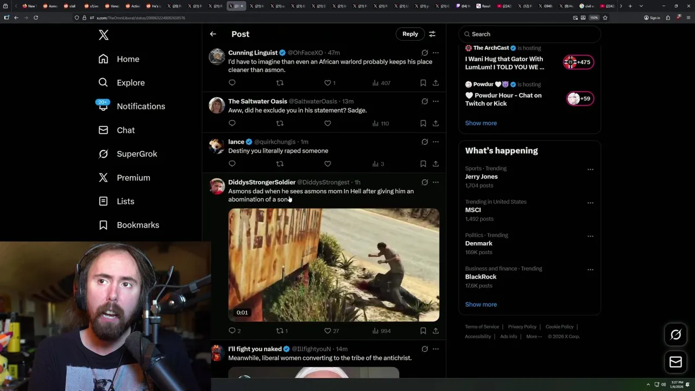Open Grok icon on Cunning Linguist's post
Image resolution: width=695 pixels, height=391 pixels.
pyautogui.click(x=425, y=53)
